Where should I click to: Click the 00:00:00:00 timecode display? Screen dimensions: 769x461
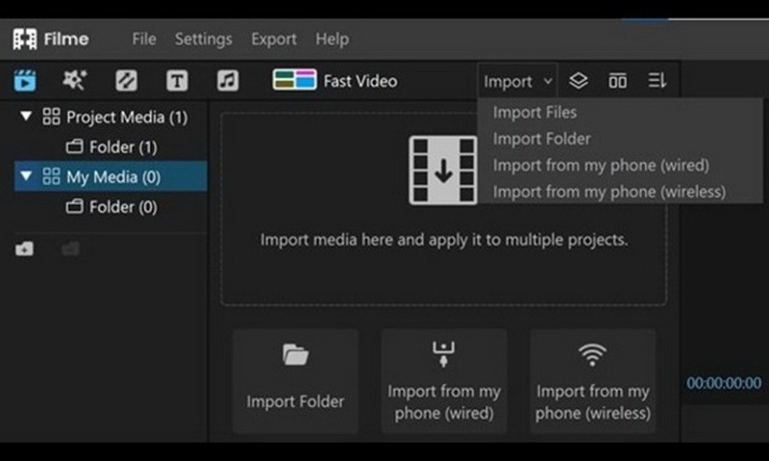(x=724, y=383)
